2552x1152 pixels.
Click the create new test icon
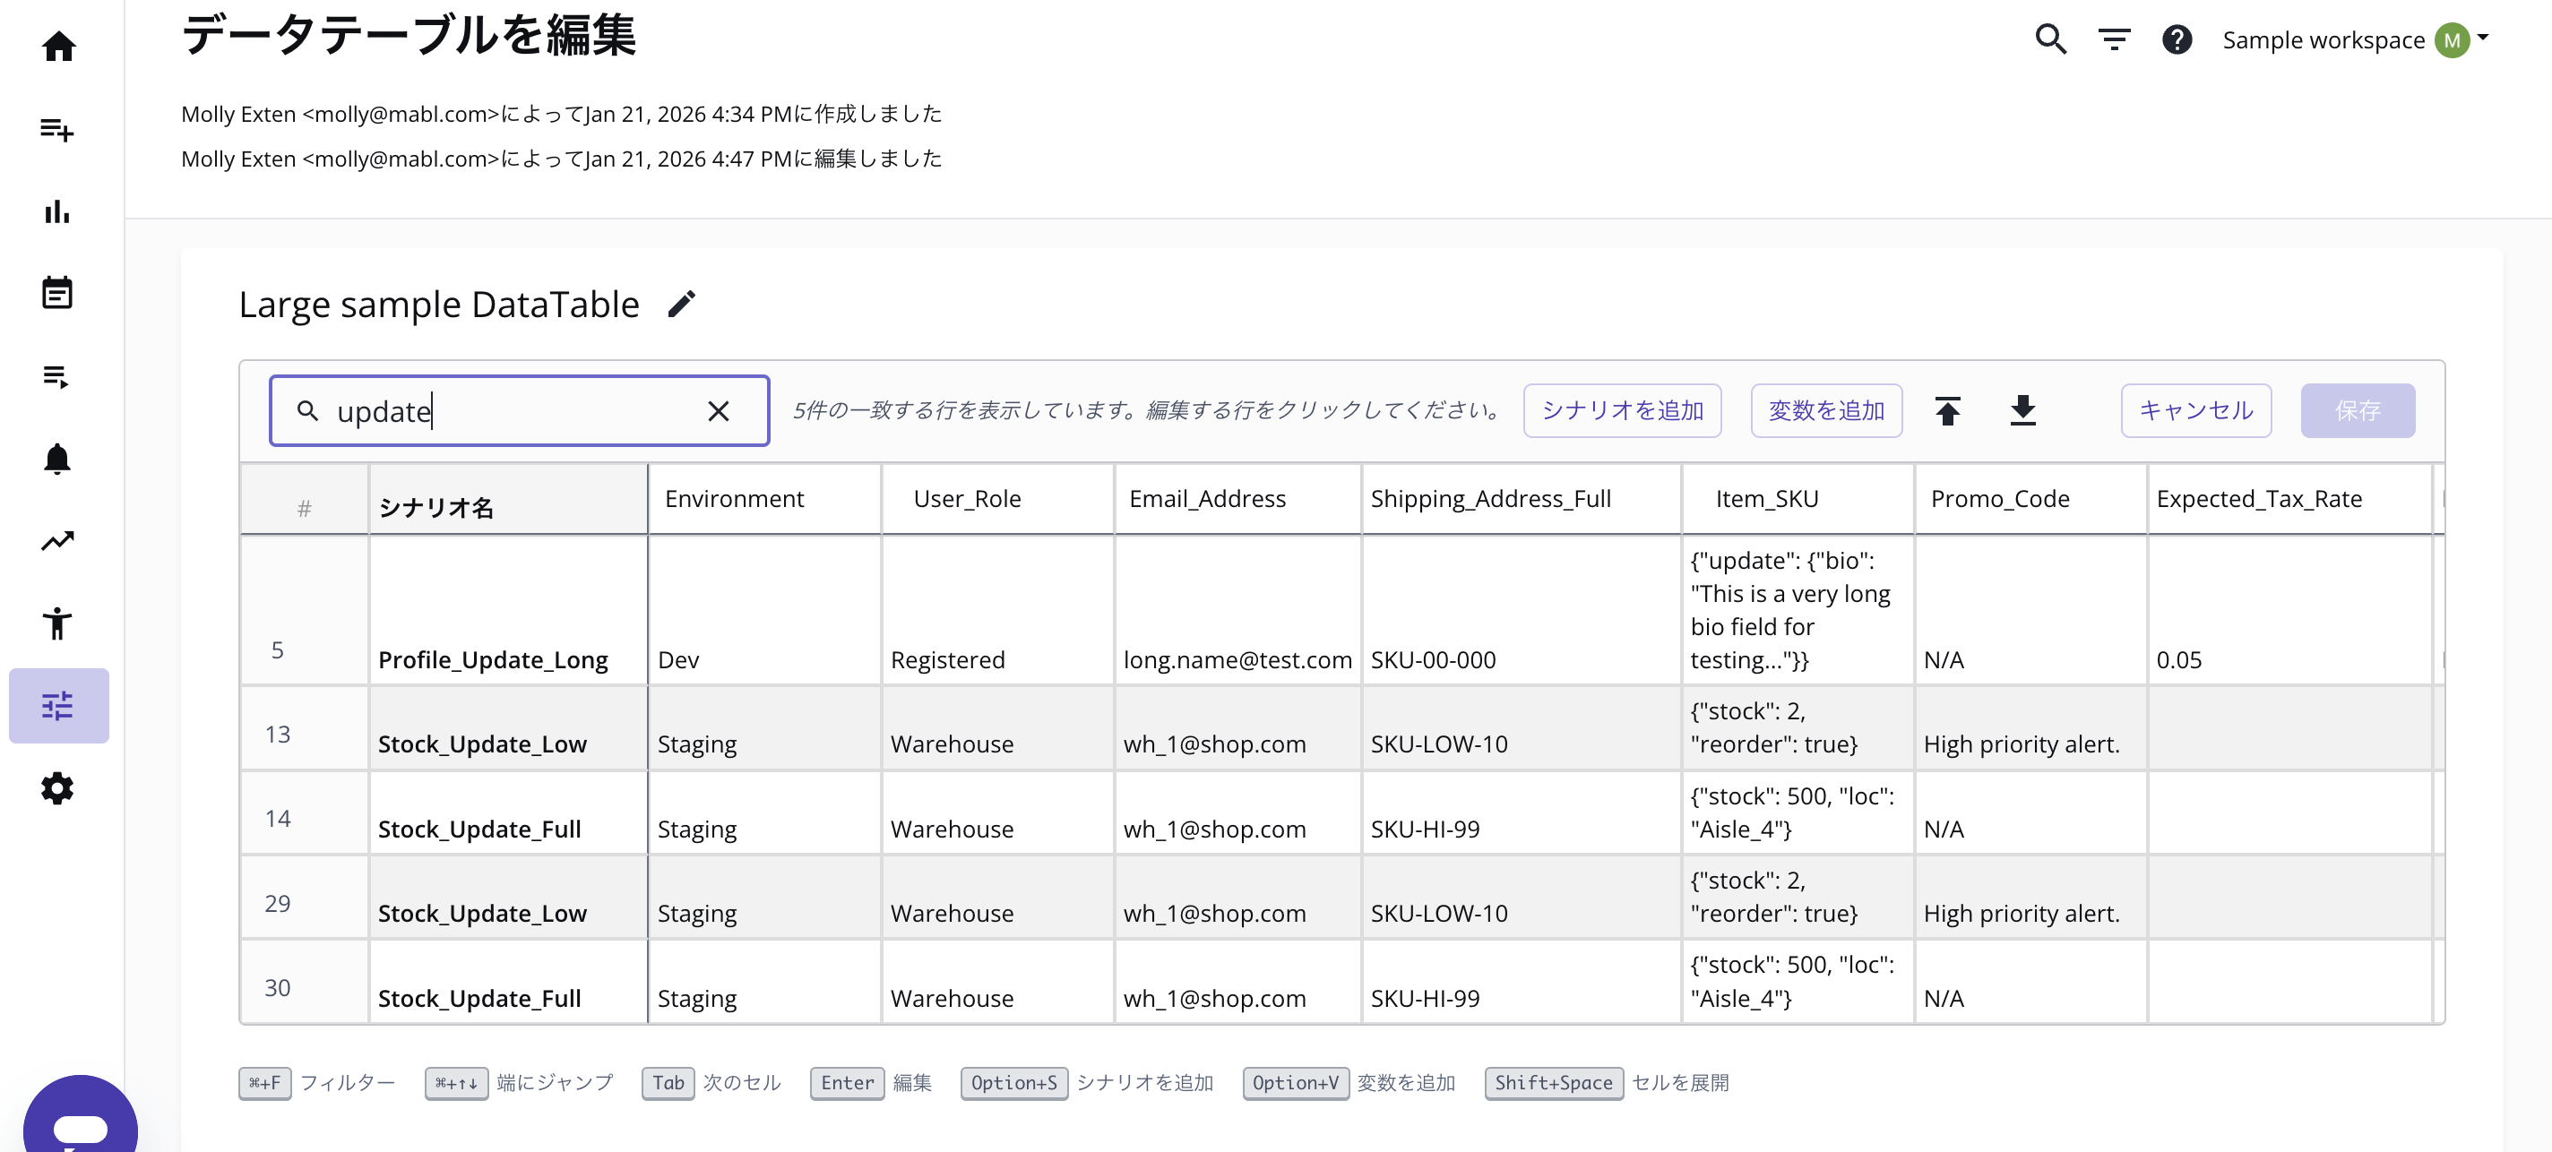tap(57, 130)
